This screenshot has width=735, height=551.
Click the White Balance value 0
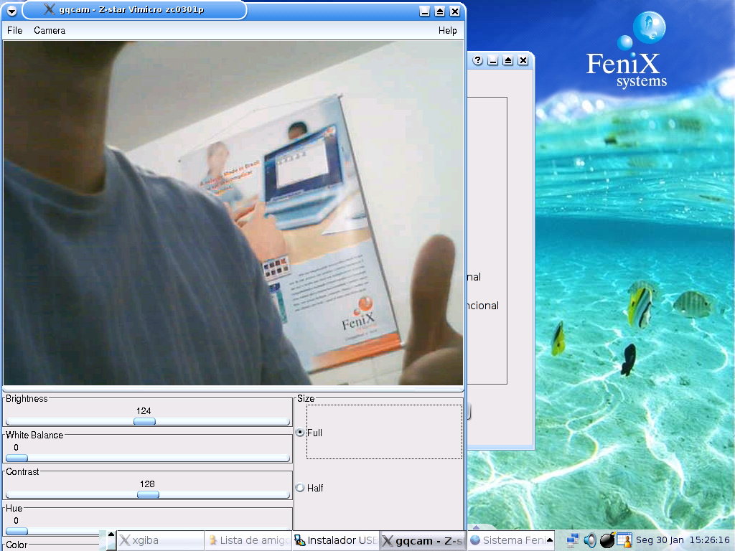tap(16, 448)
